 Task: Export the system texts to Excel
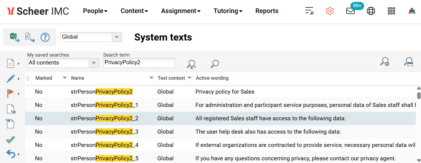[x=14, y=37]
